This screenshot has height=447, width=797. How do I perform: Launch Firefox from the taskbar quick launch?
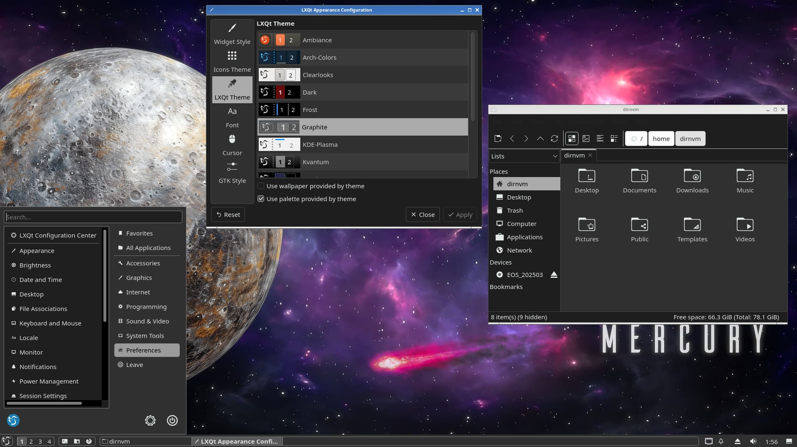(89, 441)
